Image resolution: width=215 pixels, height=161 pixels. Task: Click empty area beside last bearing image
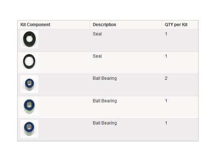click(x=64, y=130)
